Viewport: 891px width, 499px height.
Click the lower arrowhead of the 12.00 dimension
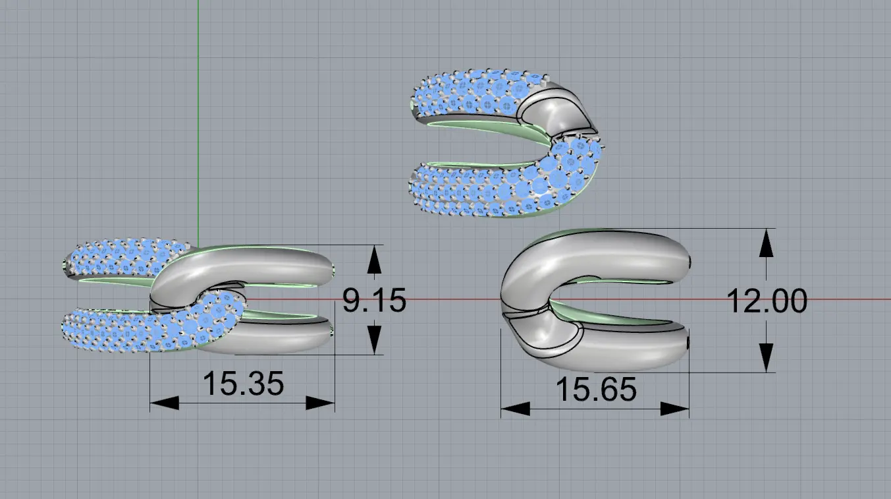pyautogui.click(x=765, y=358)
